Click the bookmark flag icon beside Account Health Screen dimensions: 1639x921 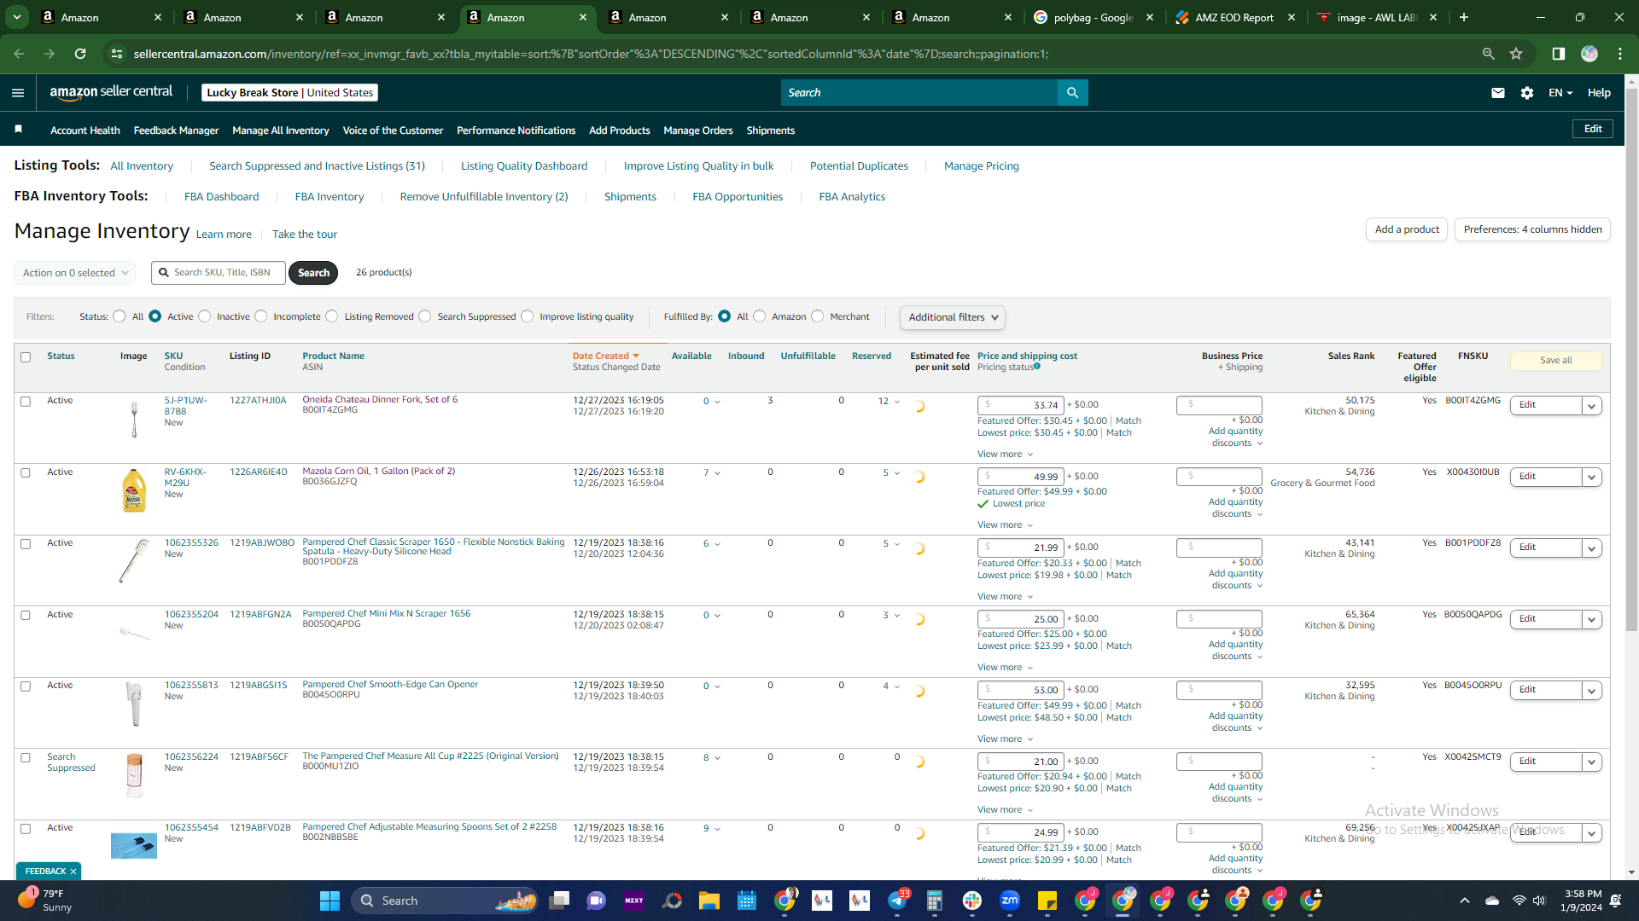click(18, 130)
